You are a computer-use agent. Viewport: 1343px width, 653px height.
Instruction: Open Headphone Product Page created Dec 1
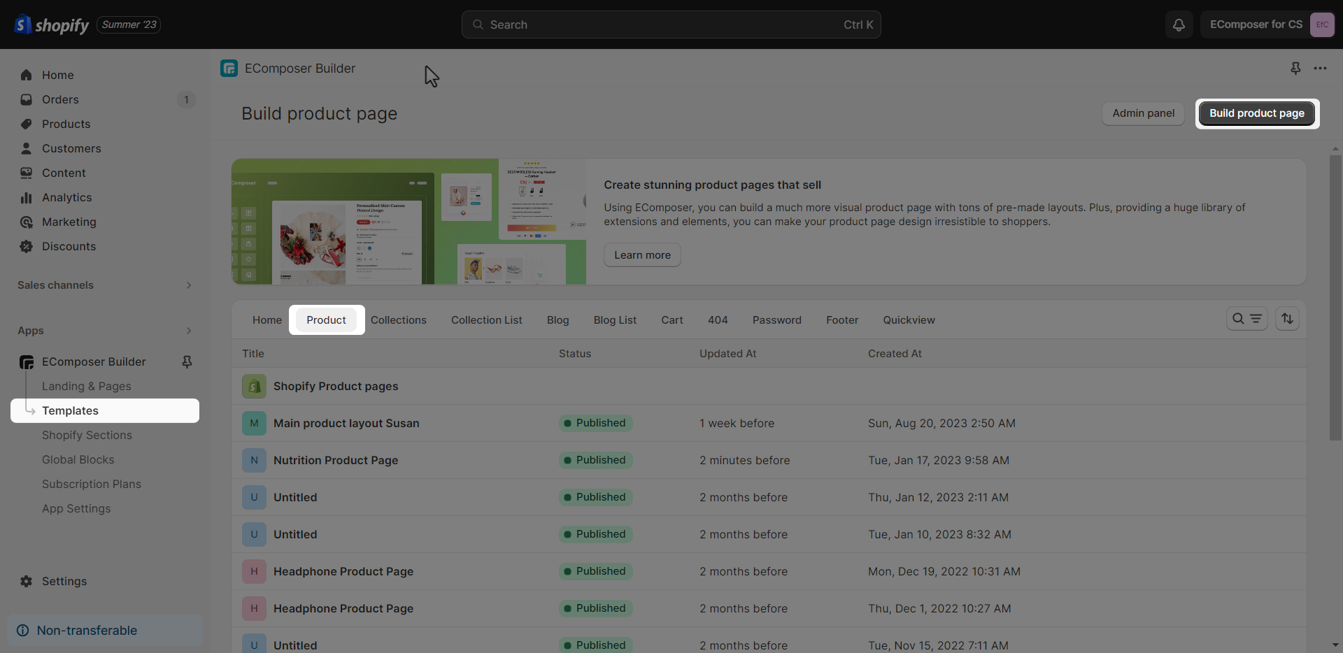tap(343, 608)
